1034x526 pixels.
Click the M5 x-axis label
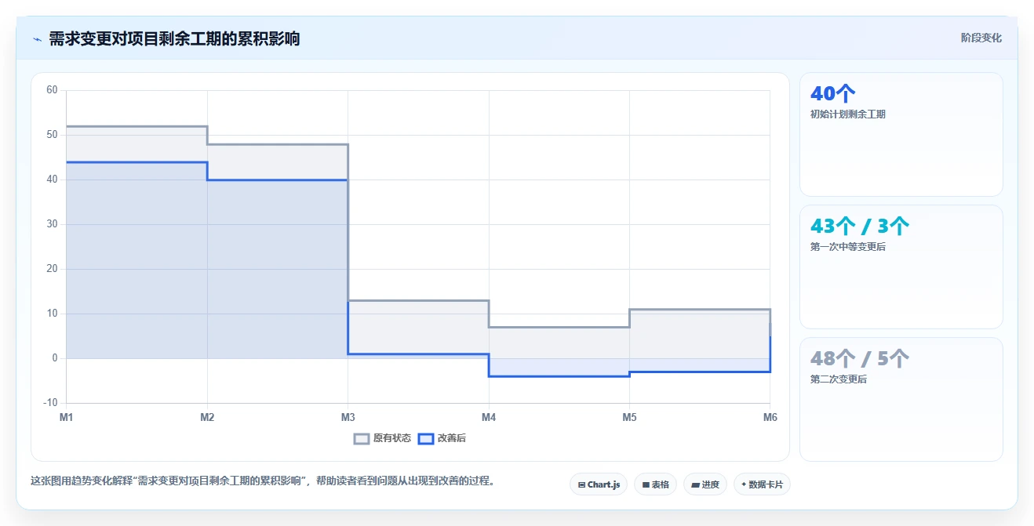(x=629, y=417)
